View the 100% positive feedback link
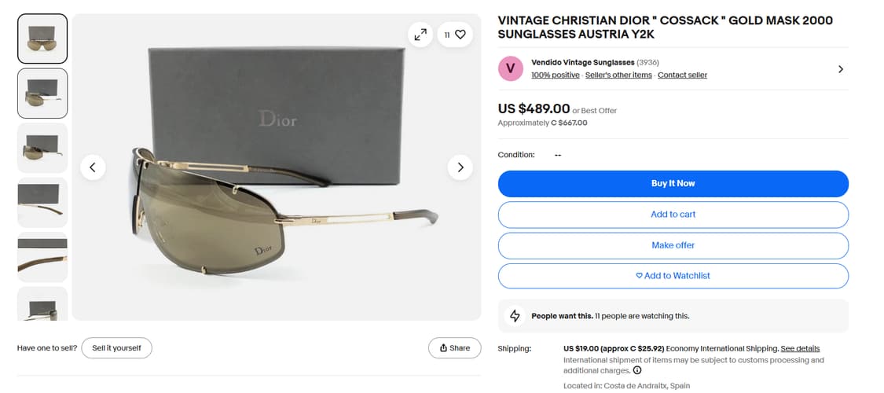Screen dimensions: 884x393 point(555,75)
